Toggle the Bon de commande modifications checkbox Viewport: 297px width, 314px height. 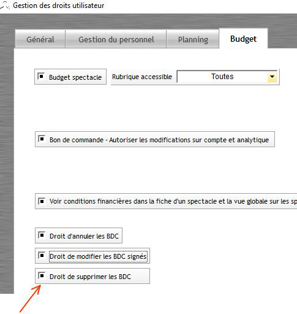[x=42, y=139]
